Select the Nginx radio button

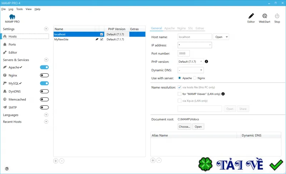[x=195, y=78]
